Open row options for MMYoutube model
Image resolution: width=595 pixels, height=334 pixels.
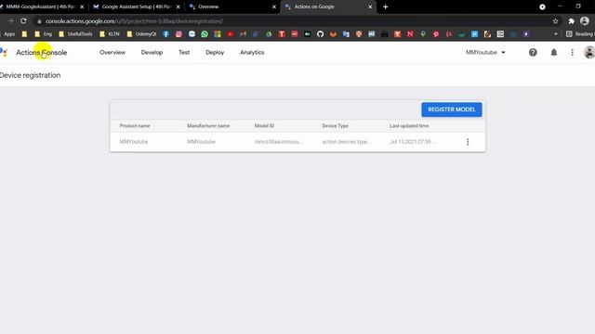coord(468,142)
